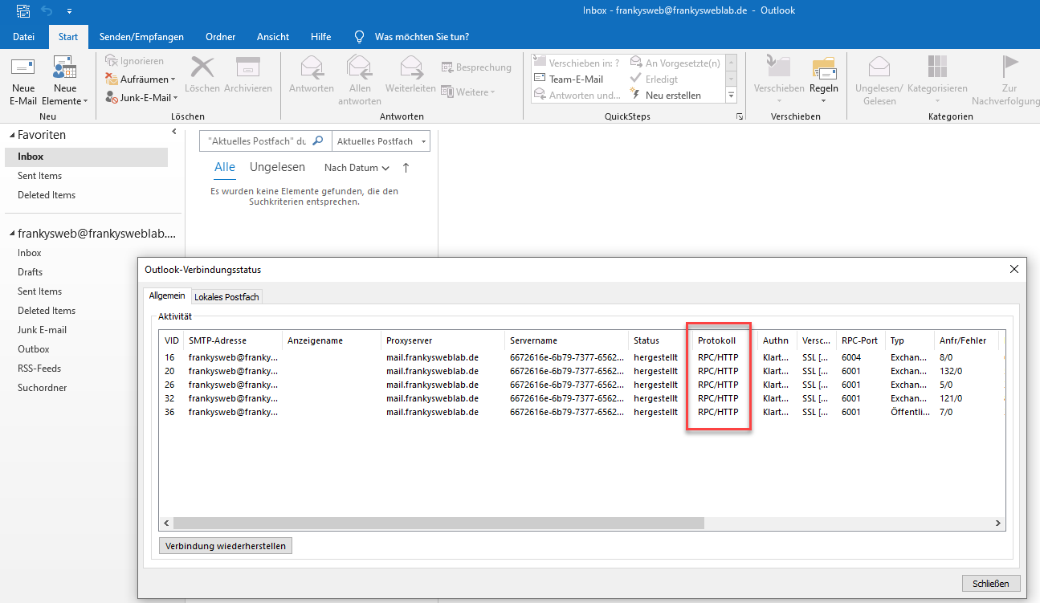Open the Weitere respond dropdown
1040x603 pixels.
coord(468,92)
